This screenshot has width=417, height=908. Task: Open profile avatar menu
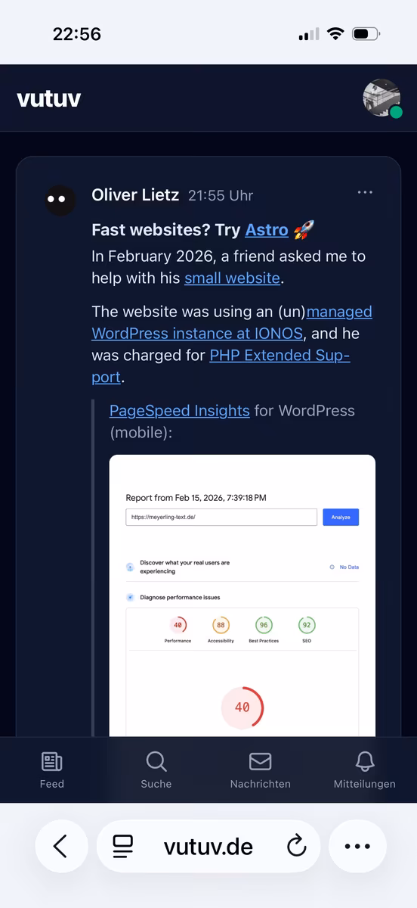(381, 98)
